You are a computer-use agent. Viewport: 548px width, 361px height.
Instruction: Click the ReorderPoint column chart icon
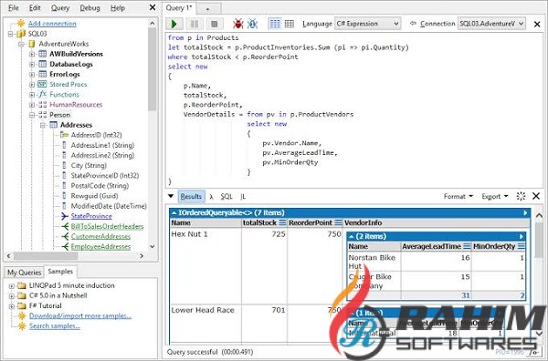coord(338,222)
